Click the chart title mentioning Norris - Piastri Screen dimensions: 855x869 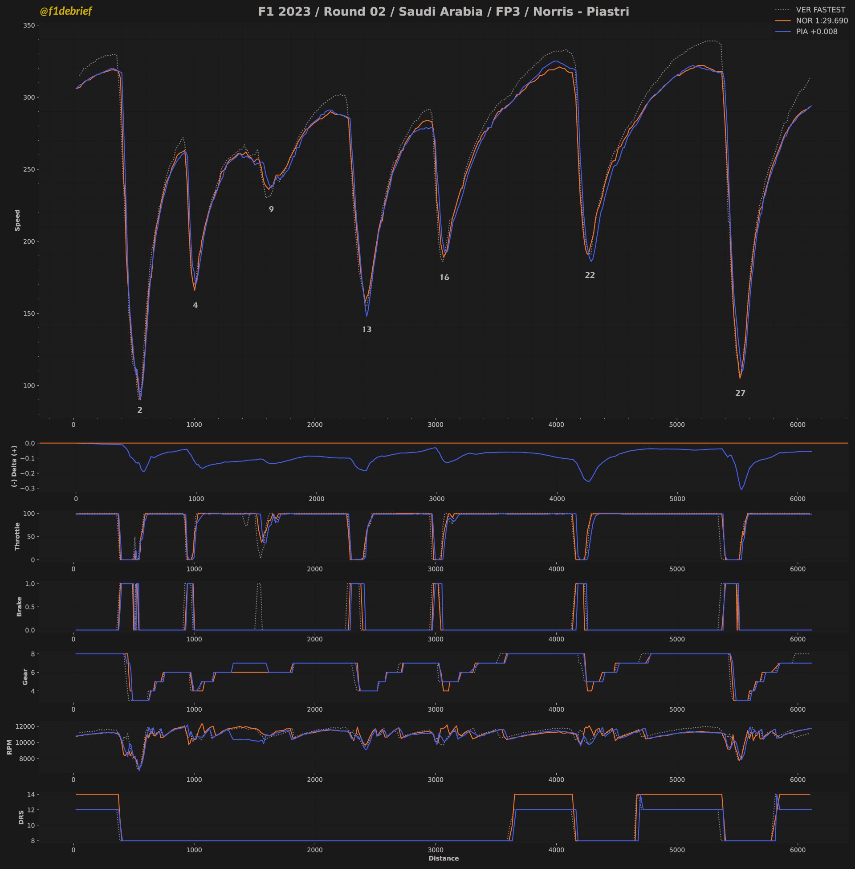[x=443, y=12]
